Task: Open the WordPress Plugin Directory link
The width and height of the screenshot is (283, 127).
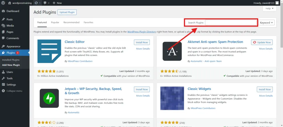Action: (142, 32)
